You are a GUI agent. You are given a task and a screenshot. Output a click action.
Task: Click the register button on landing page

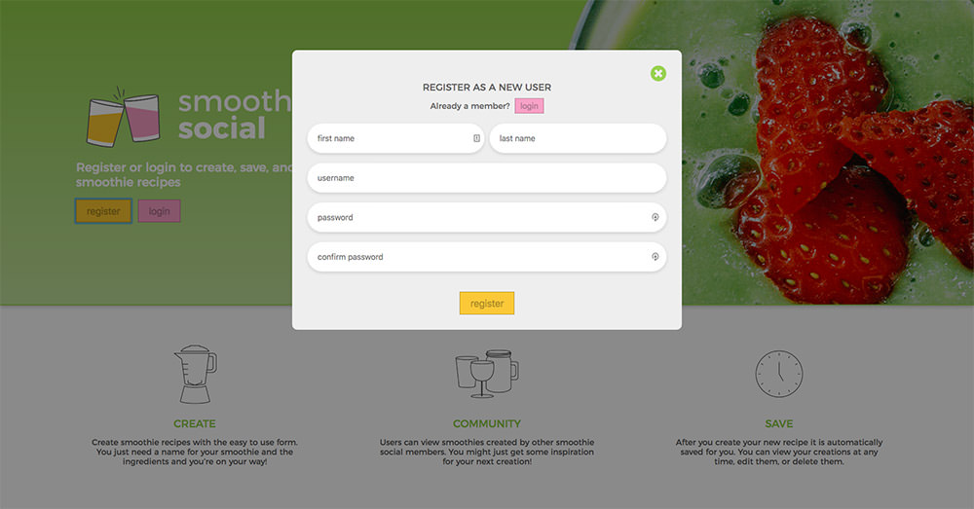[103, 211]
